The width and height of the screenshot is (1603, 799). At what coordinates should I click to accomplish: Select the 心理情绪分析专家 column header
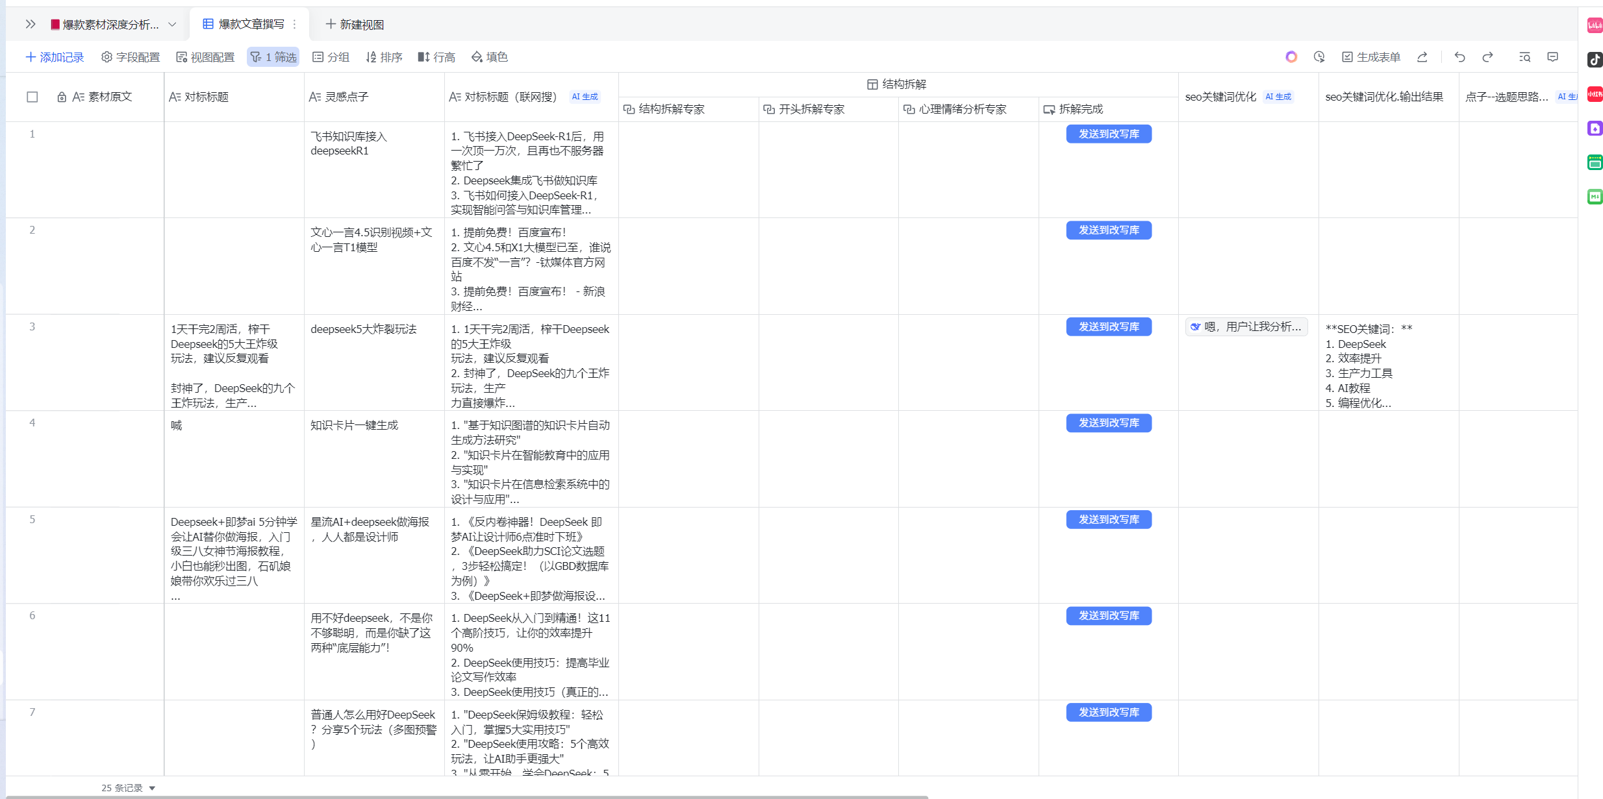pyautogui.click(x=968, y=109)
